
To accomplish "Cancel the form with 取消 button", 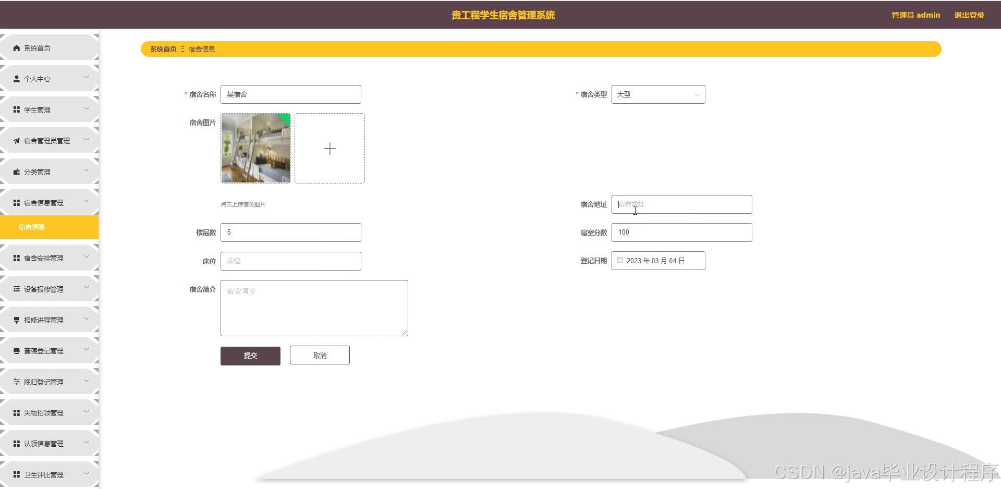I will point(320,355).
